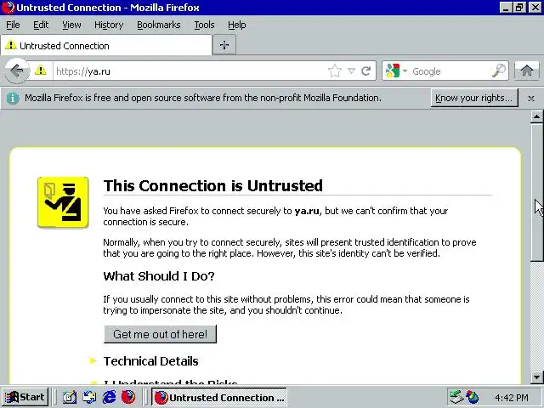Expand the Technical Details section
The height and width of the screenshot is (408, 544).
click(x=150, y=361)
